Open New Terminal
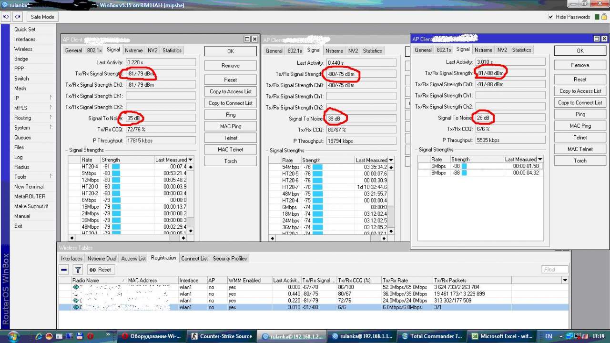 click(x=29, y=187)
